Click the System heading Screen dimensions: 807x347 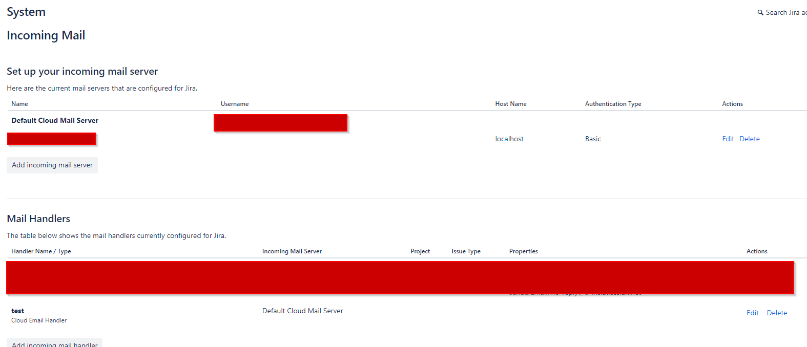[x=26, y=12]
